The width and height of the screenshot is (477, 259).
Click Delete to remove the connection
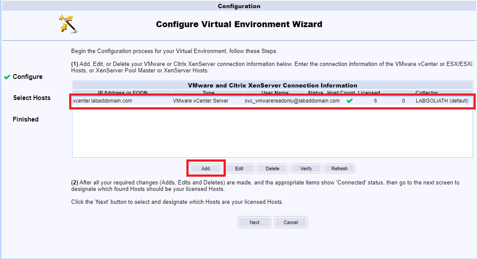(x=272, y=169)
